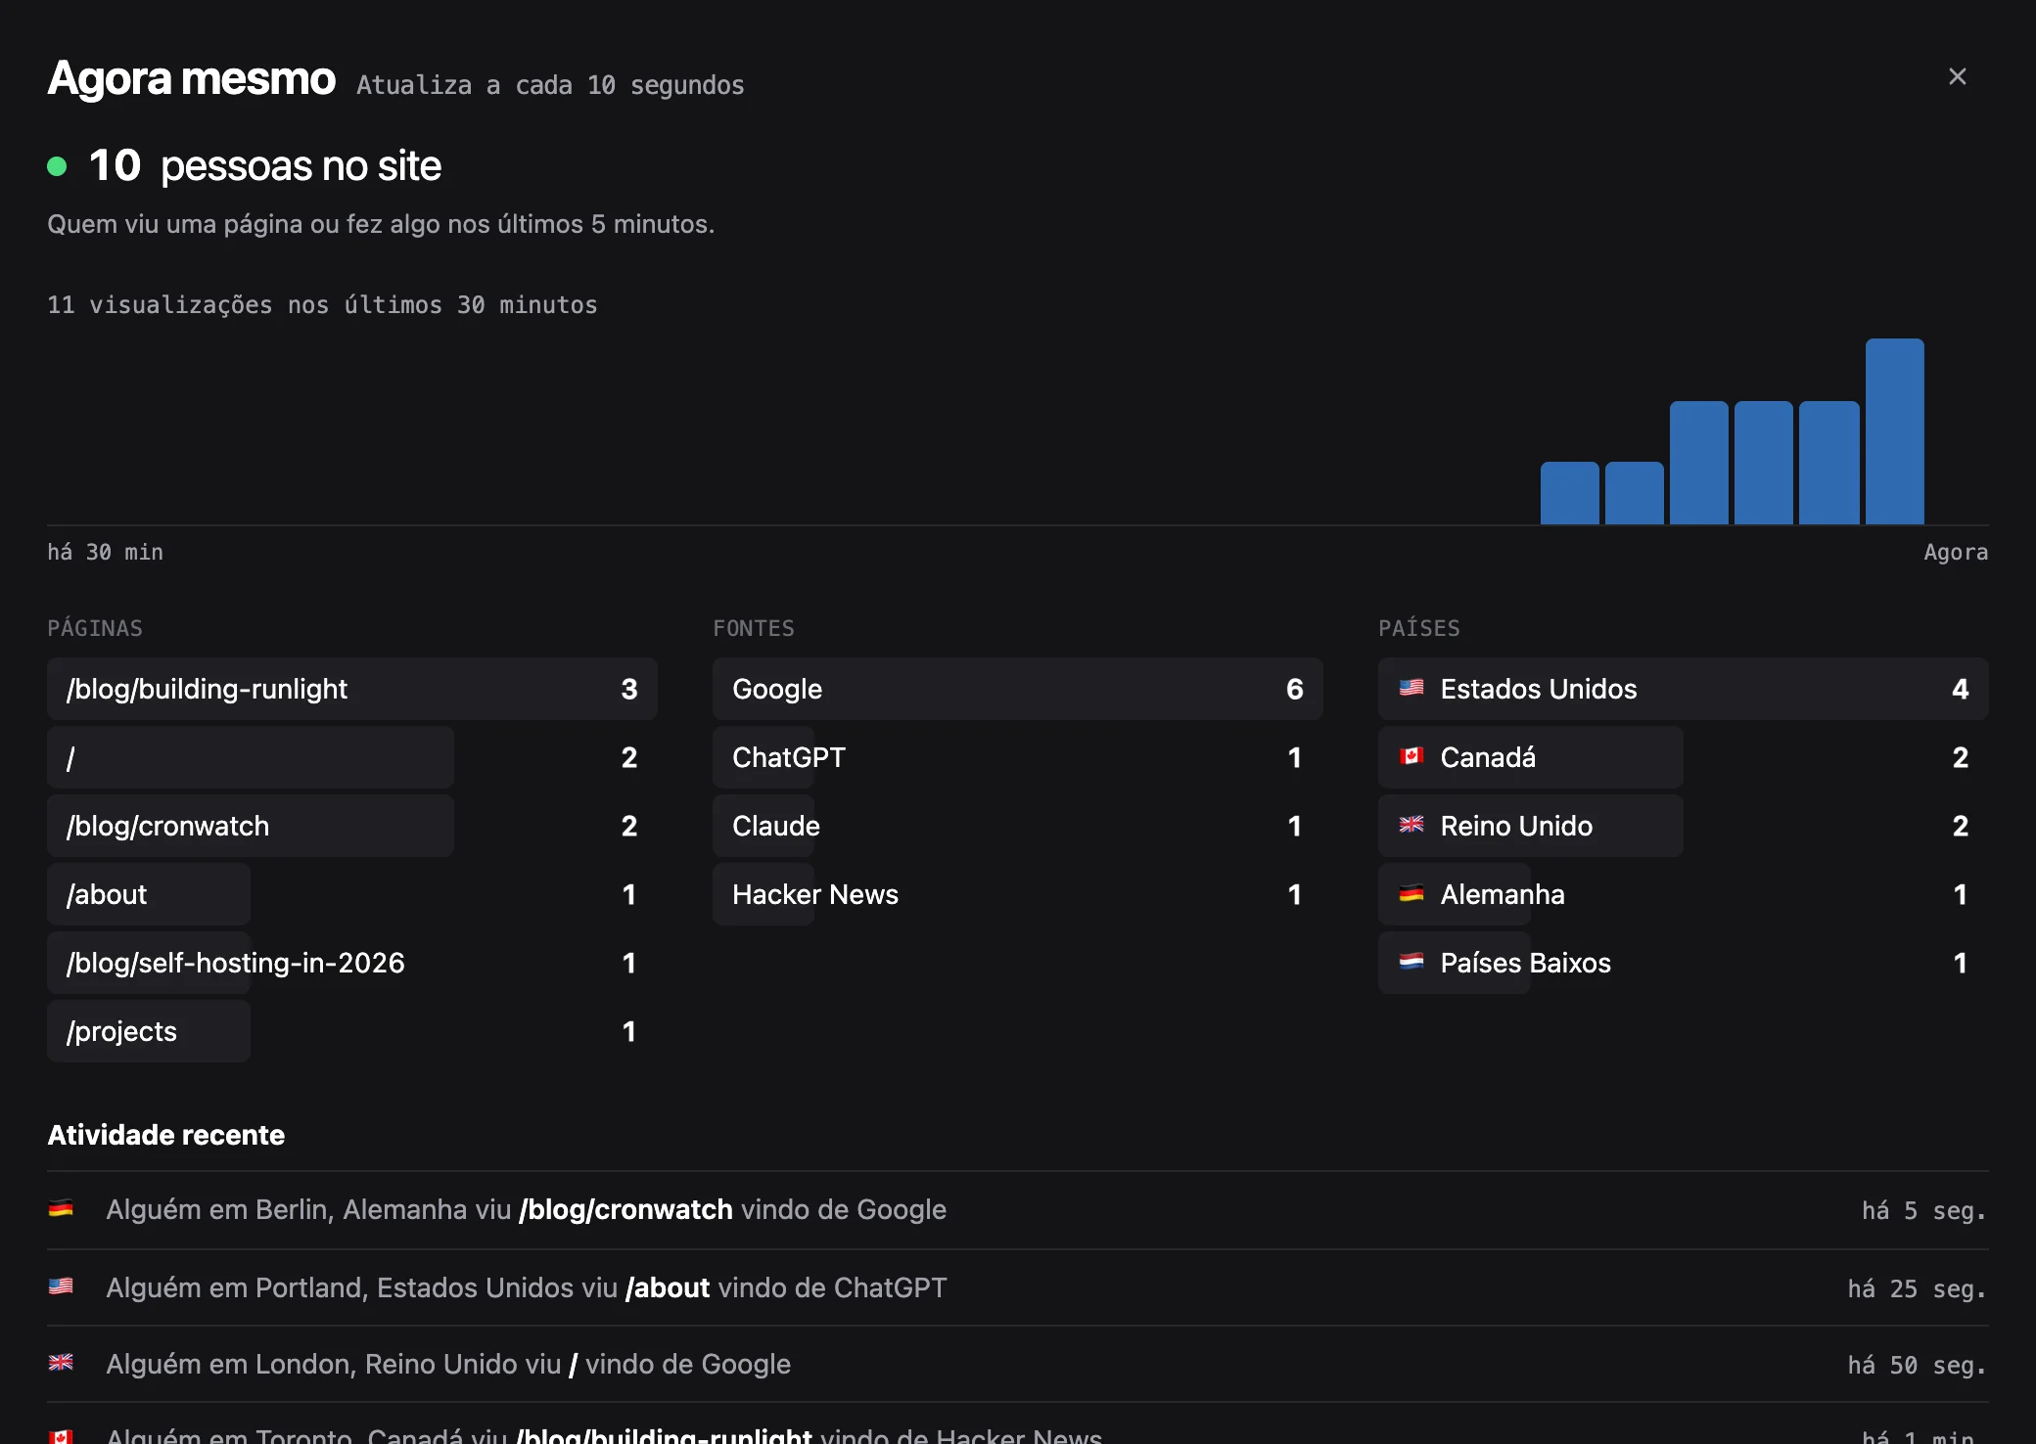Click the PAÍSES section header
Screen dimensions: 2036x1444
(x=1419, y=628)
